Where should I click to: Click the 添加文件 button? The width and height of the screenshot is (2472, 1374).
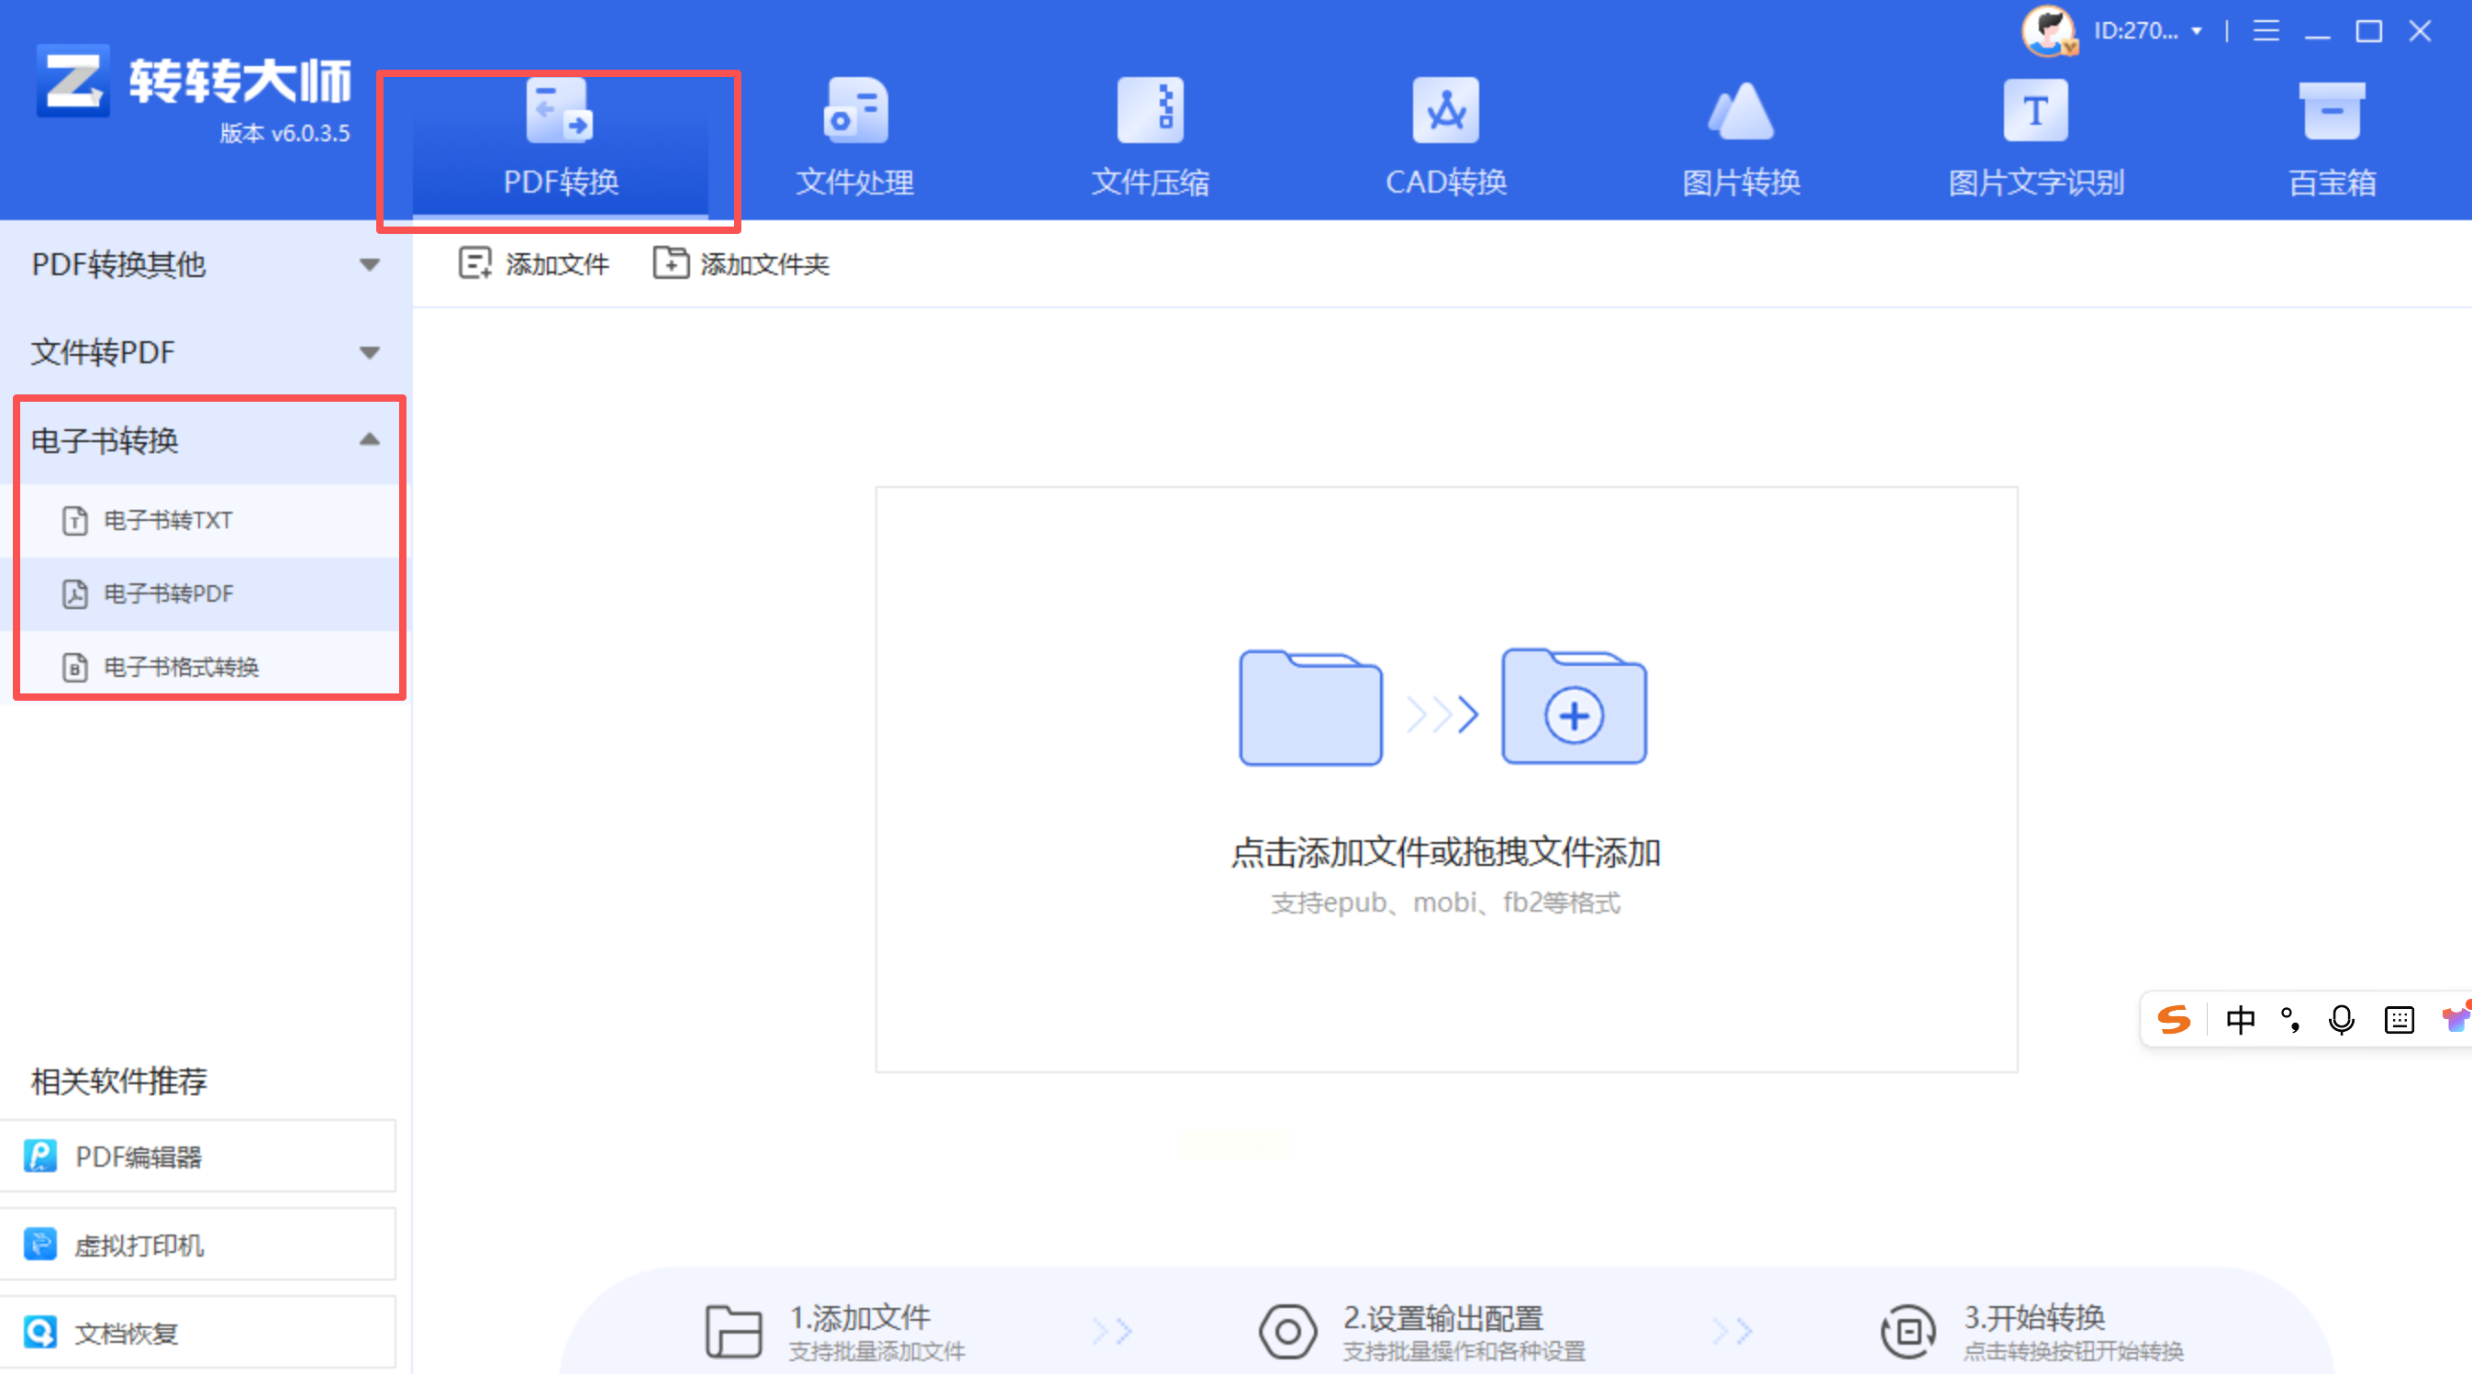point(533,264)
